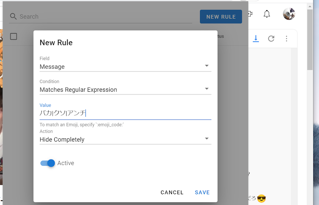Click into the Value regex text field

(125, 113)
